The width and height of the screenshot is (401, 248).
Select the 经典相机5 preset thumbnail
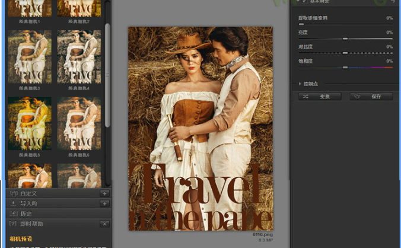29,123
